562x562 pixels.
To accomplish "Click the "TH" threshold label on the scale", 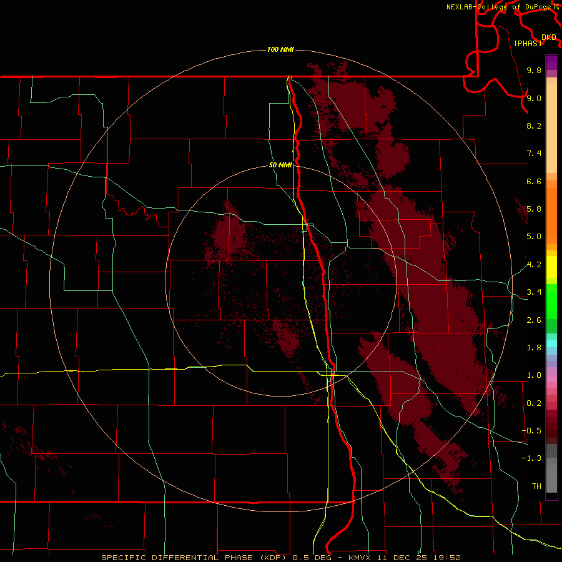I will (x=536, y=486).
